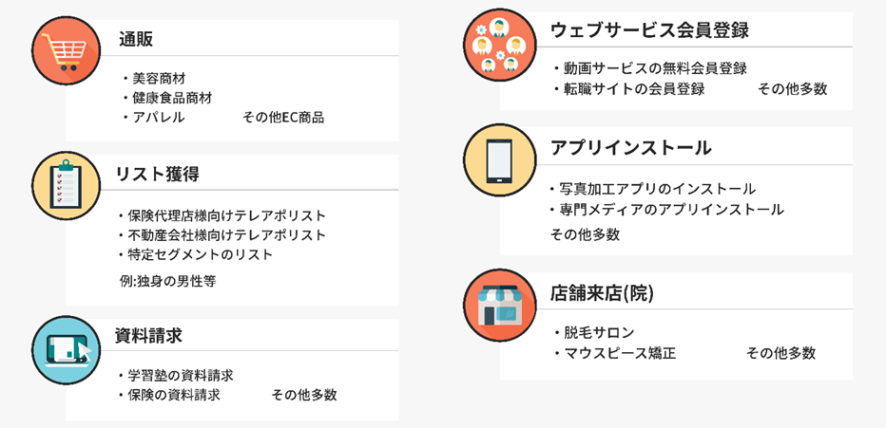Open the 店舗来店(院) heading

[602, 294]
